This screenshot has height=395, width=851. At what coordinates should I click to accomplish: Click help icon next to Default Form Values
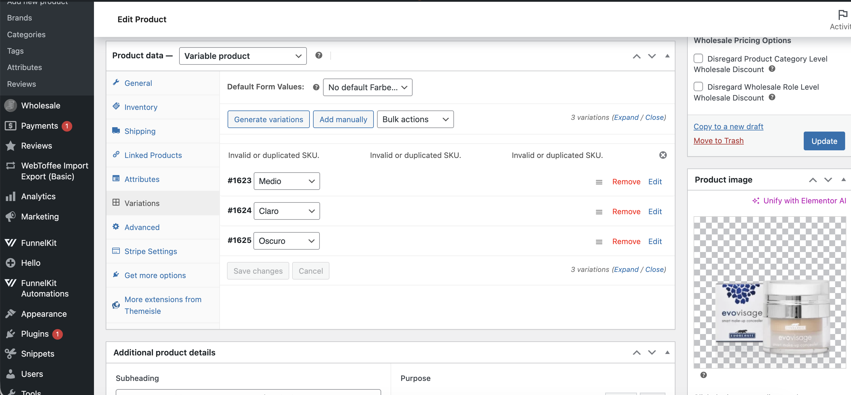[x=316, y=87]
